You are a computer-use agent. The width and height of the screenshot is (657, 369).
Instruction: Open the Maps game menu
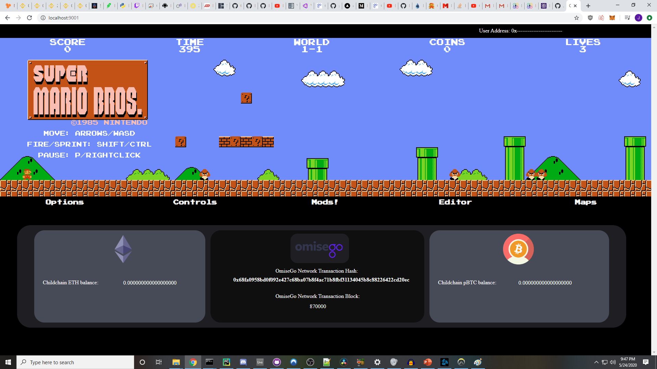click(x=585, y=202)
